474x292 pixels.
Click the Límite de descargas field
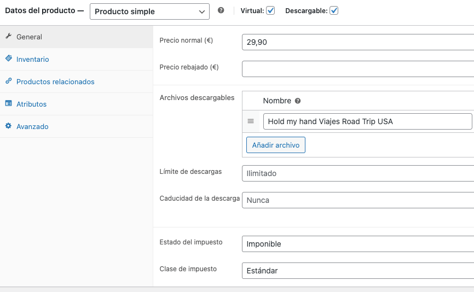coord(358,173)
